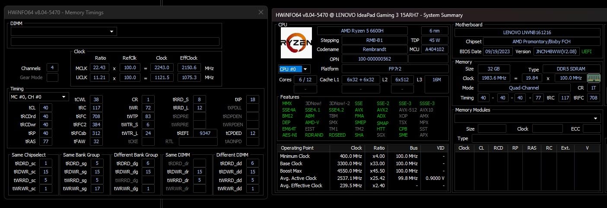Click the tCPDED value field
Screen dimensions: 607x208
(x=253, y=133)
